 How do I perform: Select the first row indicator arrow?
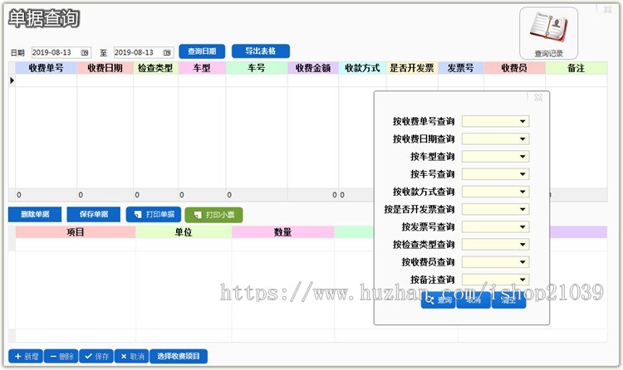12,80
